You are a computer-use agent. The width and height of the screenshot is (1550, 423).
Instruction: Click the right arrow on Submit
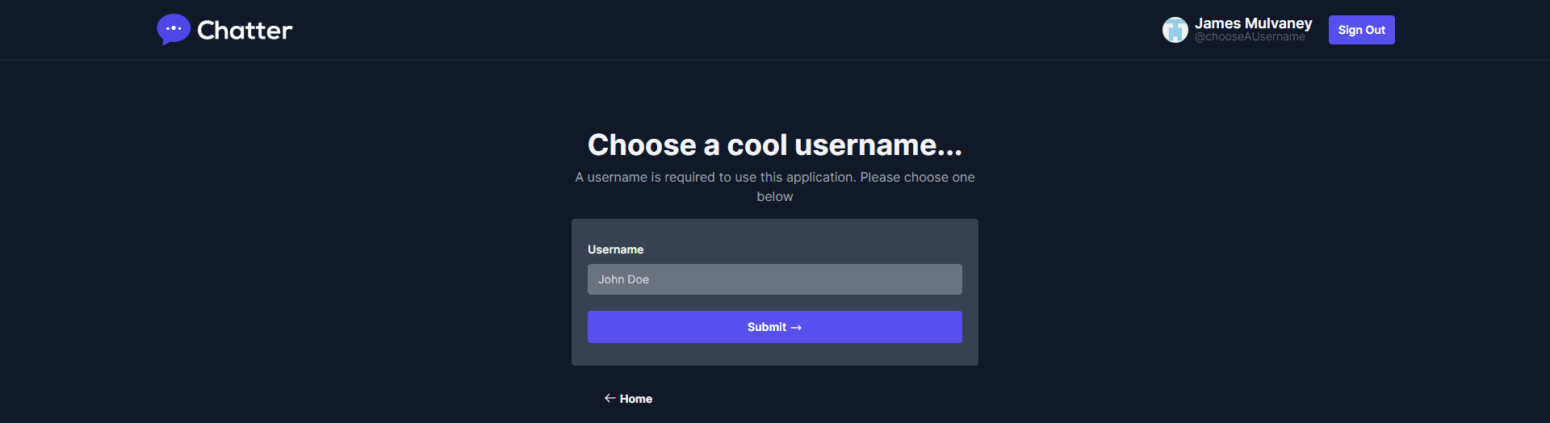click(796, 328)
